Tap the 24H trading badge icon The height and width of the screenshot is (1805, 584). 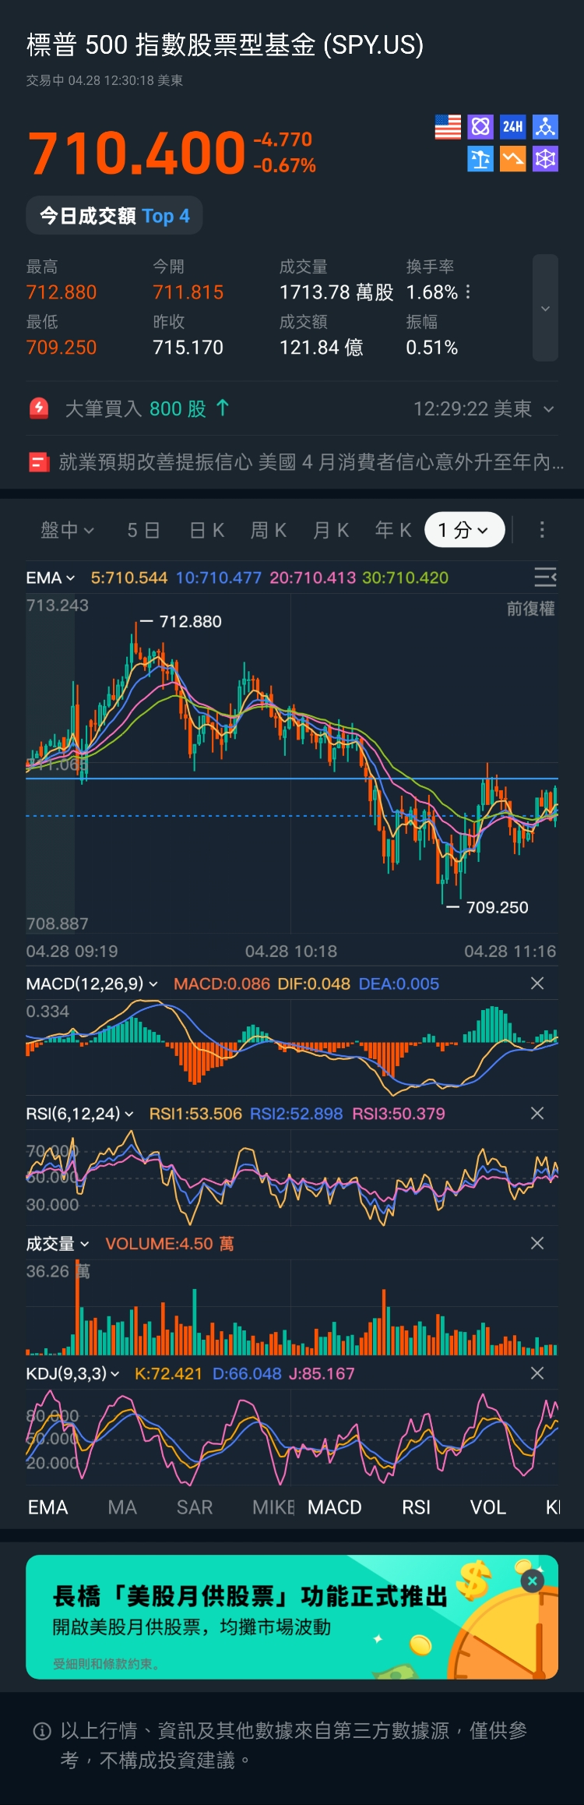pos(512,127)
